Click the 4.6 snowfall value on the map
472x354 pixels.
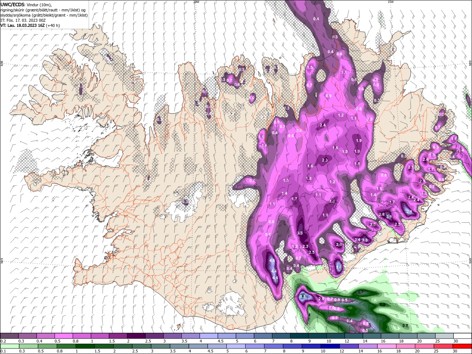coord(273,260)
